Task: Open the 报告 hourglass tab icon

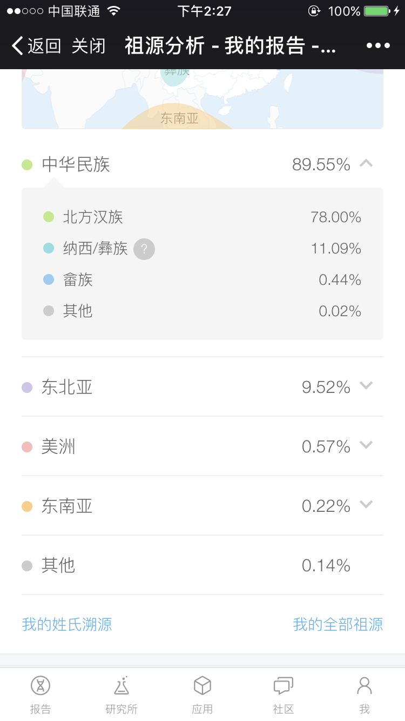Action: [40, 686]
